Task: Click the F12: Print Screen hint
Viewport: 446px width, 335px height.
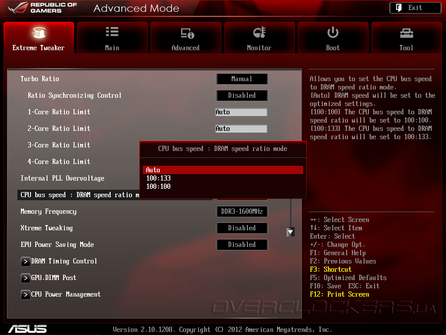Action: (x=340, y=294)
